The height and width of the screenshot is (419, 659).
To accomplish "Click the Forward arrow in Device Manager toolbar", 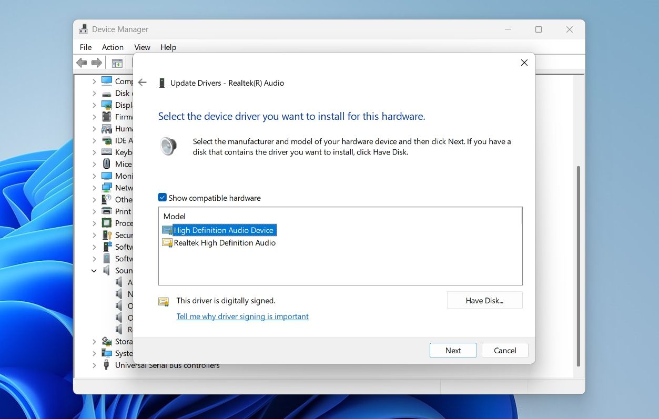I will [x=97, y=63].
